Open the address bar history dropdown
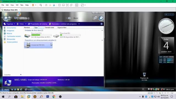The image size is (176, 99). 66,18
